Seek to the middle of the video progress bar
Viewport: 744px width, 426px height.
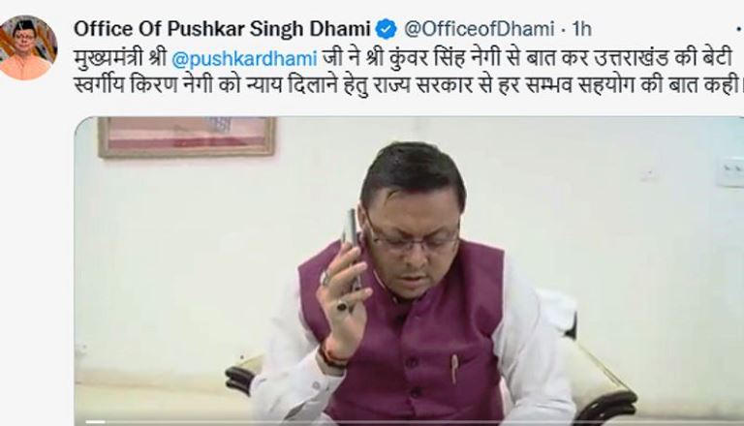point(409,422)
